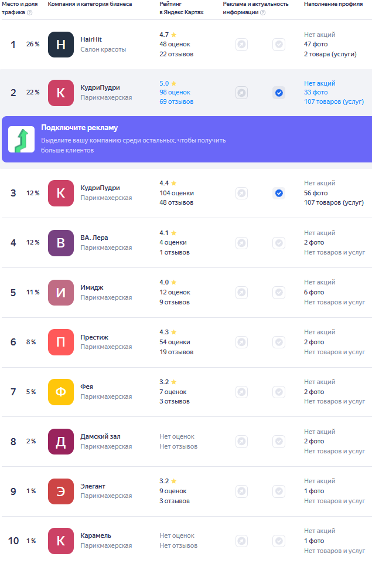Click the 47 фото text in the HairHit row
The height and width of the screenshot is (563, 372).
pos(316,44)
